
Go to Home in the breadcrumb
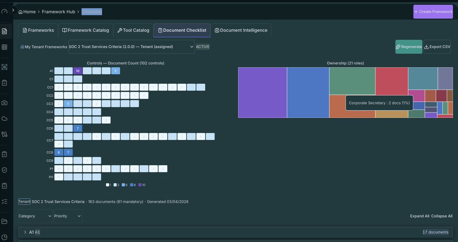[x=27, y=12]
